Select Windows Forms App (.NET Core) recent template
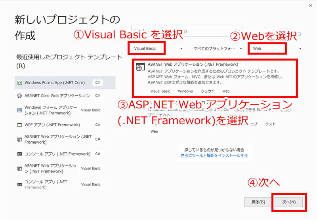Image resolution: width=317 pixels, height=220 pixels. pyautogui.click(x=65, y=83)
